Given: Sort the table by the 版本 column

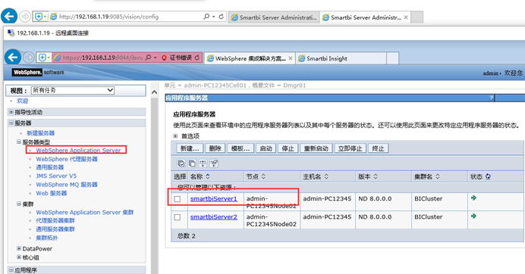Looking at the screenshot, I should coord(376,176).
